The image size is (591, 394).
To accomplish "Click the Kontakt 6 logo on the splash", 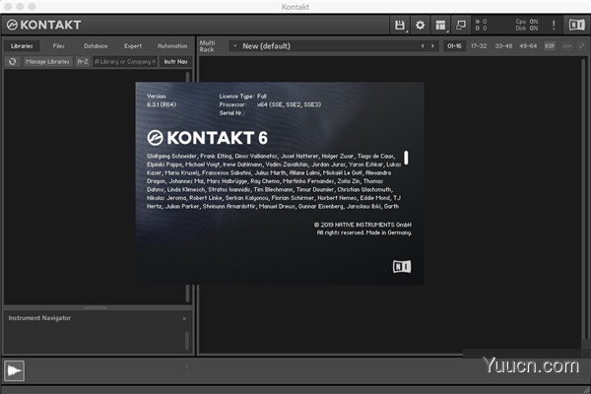I will [x=207, y=138].
